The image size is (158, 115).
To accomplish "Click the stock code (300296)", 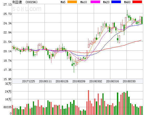I will [x=31, y=2].
